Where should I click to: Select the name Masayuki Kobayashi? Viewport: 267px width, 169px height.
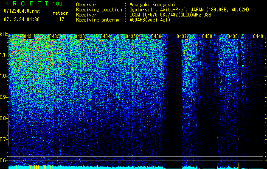(152, 5)
